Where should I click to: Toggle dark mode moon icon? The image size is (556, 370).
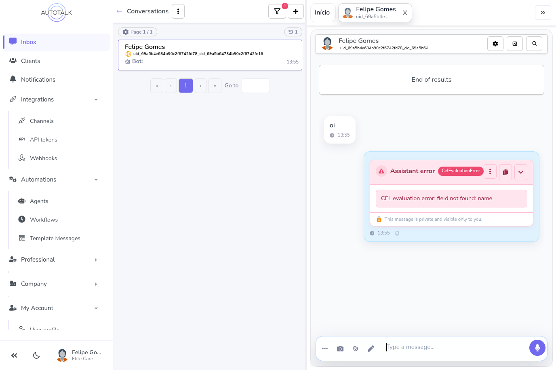point(36,355)
